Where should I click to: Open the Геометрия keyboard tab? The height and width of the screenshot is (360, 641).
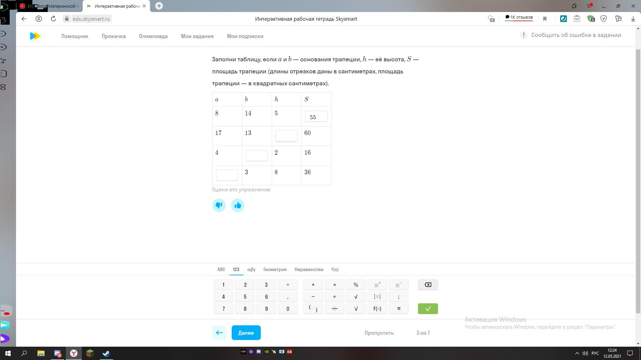(275, 269)
